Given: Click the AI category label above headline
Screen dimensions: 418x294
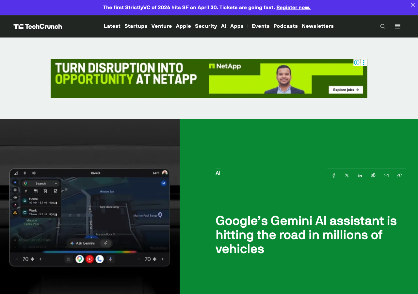Looking at the screenshot, I should click(x=218, y=173).
